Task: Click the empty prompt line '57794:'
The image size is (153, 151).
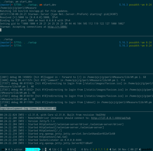Action: pyautogui.click(x=18, y=46)
